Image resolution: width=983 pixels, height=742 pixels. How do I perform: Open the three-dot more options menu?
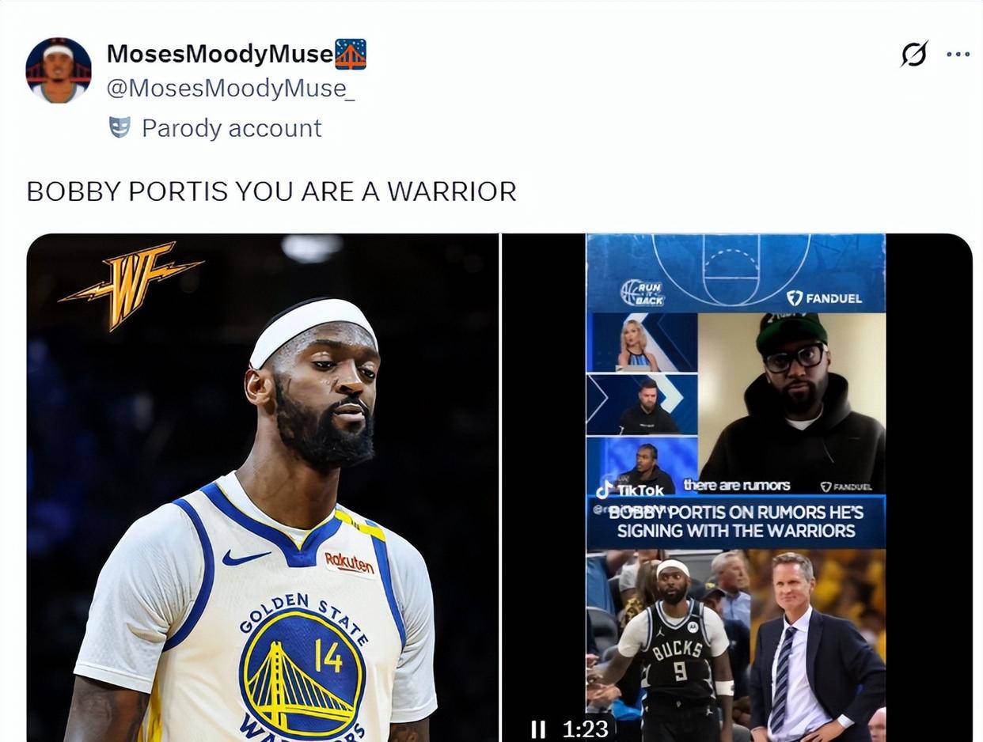pyautogui.click(x=958, y=55)
